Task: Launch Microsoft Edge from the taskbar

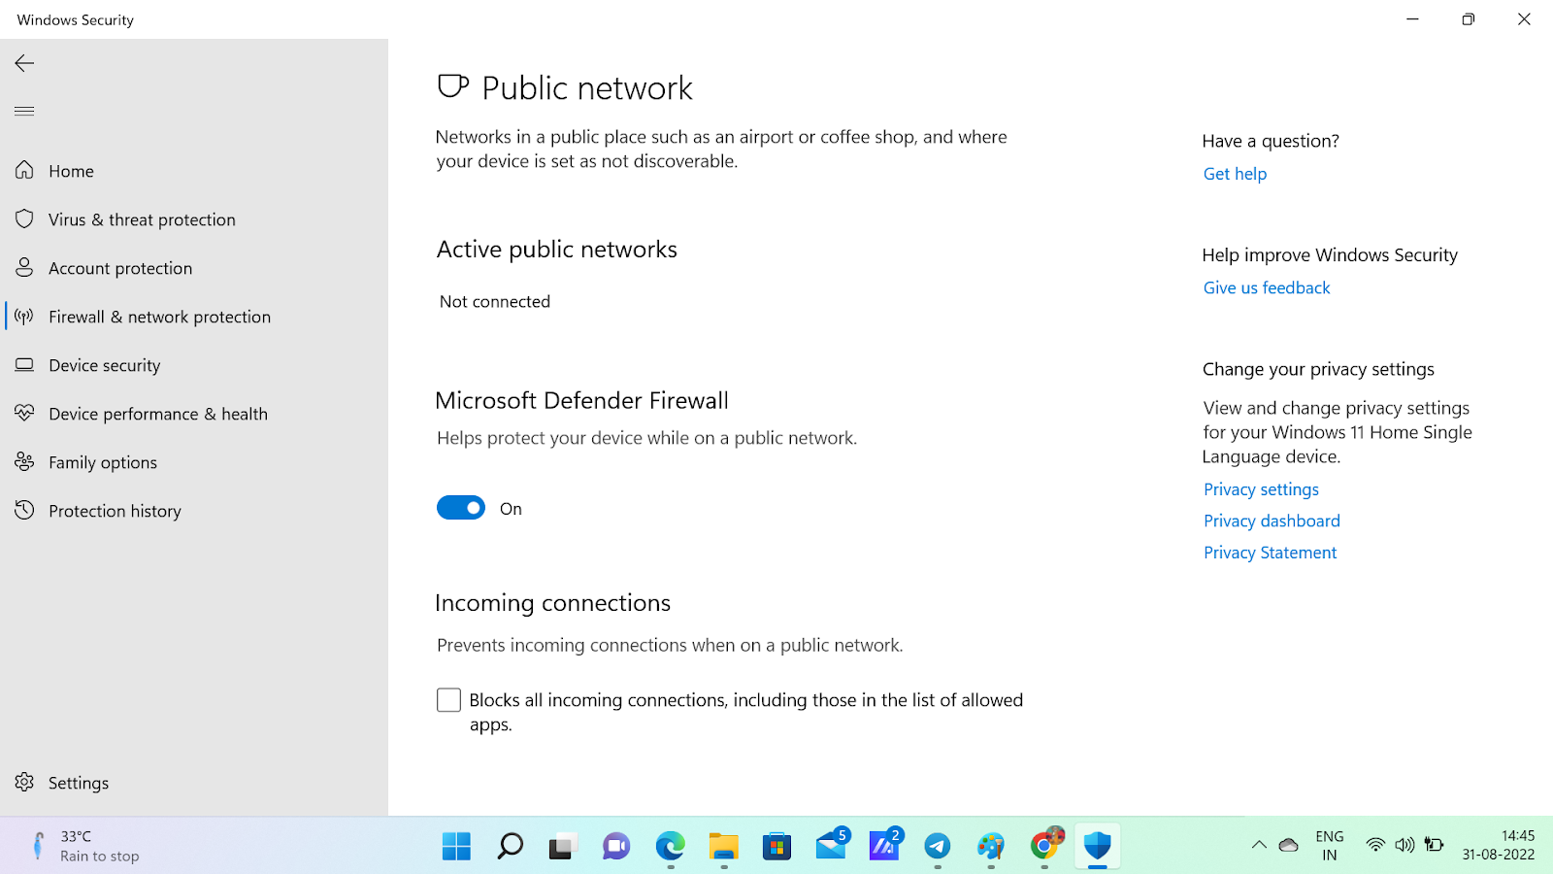Action: (670, 847)
